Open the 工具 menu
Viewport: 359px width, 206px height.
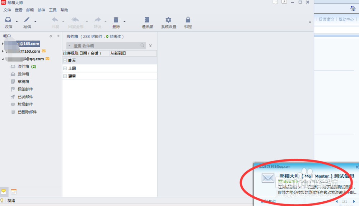(53, 10)
